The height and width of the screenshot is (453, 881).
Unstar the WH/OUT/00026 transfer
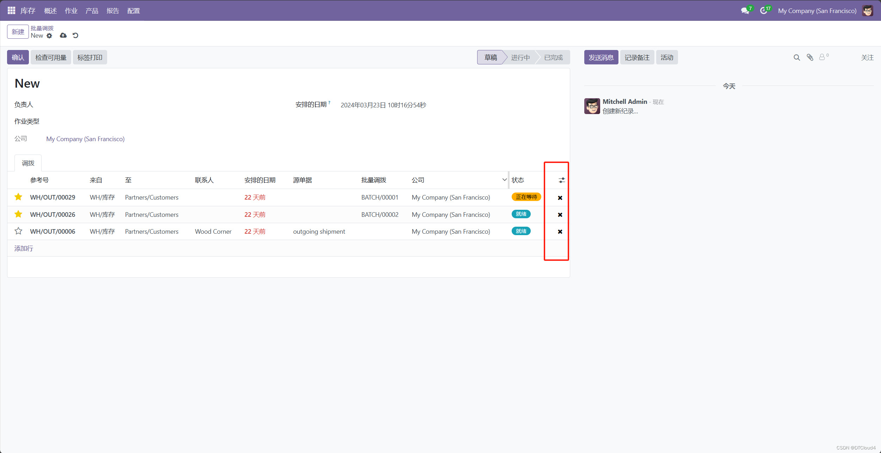pos(18,214)
